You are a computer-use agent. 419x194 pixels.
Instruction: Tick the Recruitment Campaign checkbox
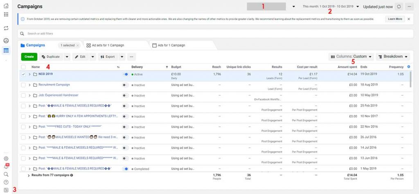pyautogui.click(x=23, y=85)
